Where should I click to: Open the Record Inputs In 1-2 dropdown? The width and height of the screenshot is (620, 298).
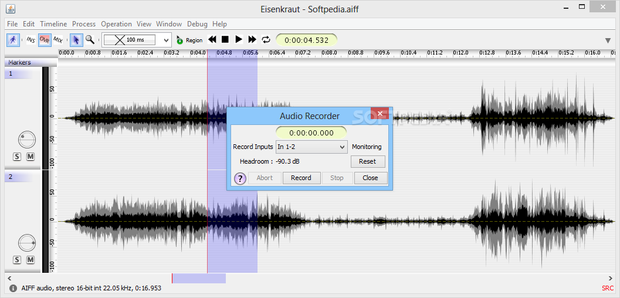point(311,147)
